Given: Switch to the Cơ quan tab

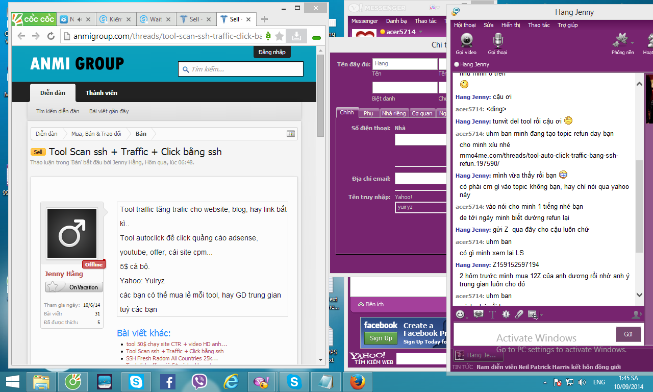Looking at the screenshot, I should 422,113.
